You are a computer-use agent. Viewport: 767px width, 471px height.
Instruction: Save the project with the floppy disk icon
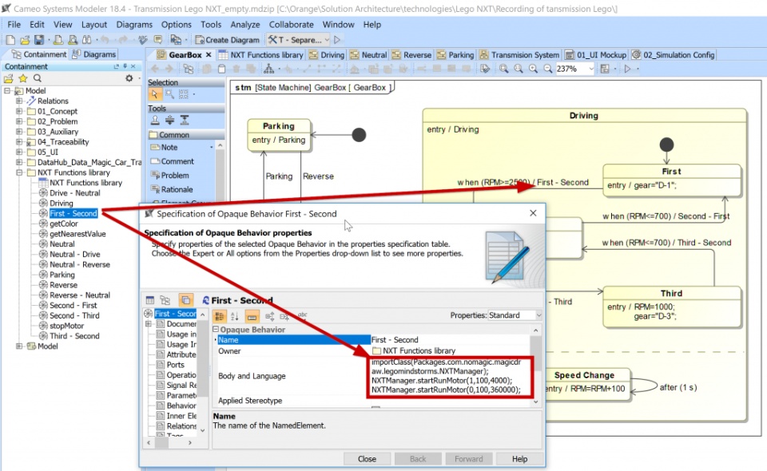pyautogui.click(x=39, y=40)
